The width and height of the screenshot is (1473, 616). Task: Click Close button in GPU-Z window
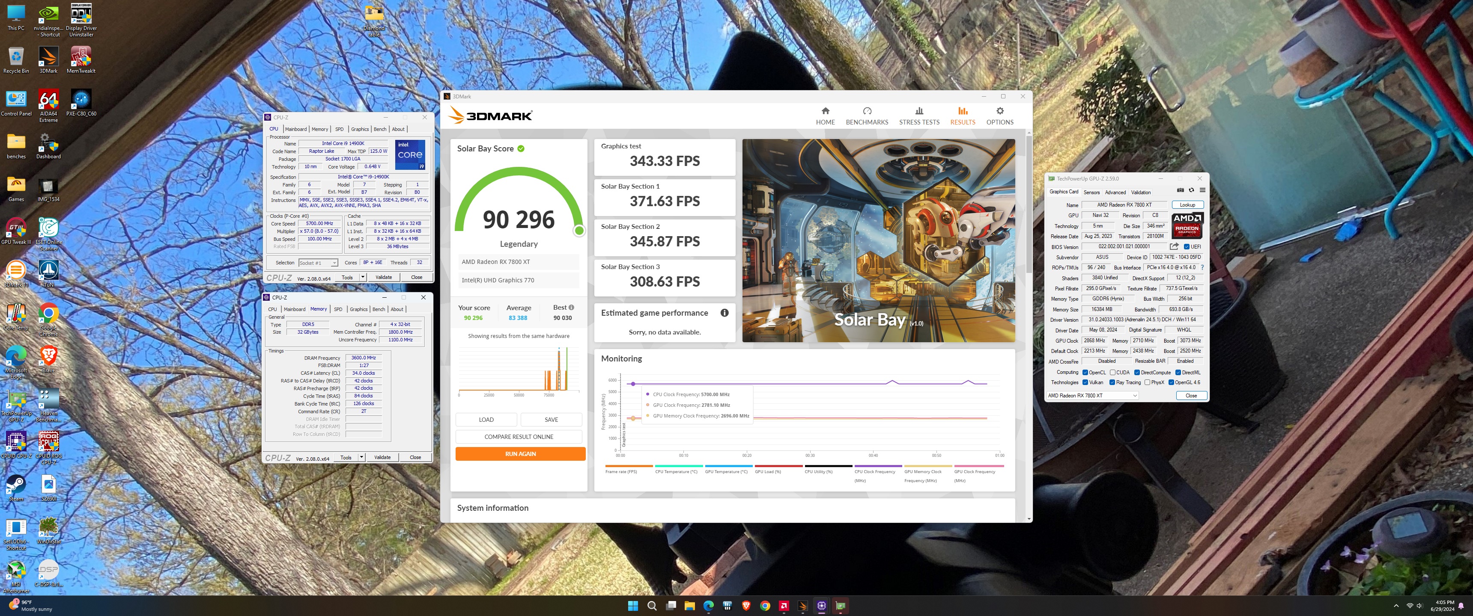tap(1191, 395)
